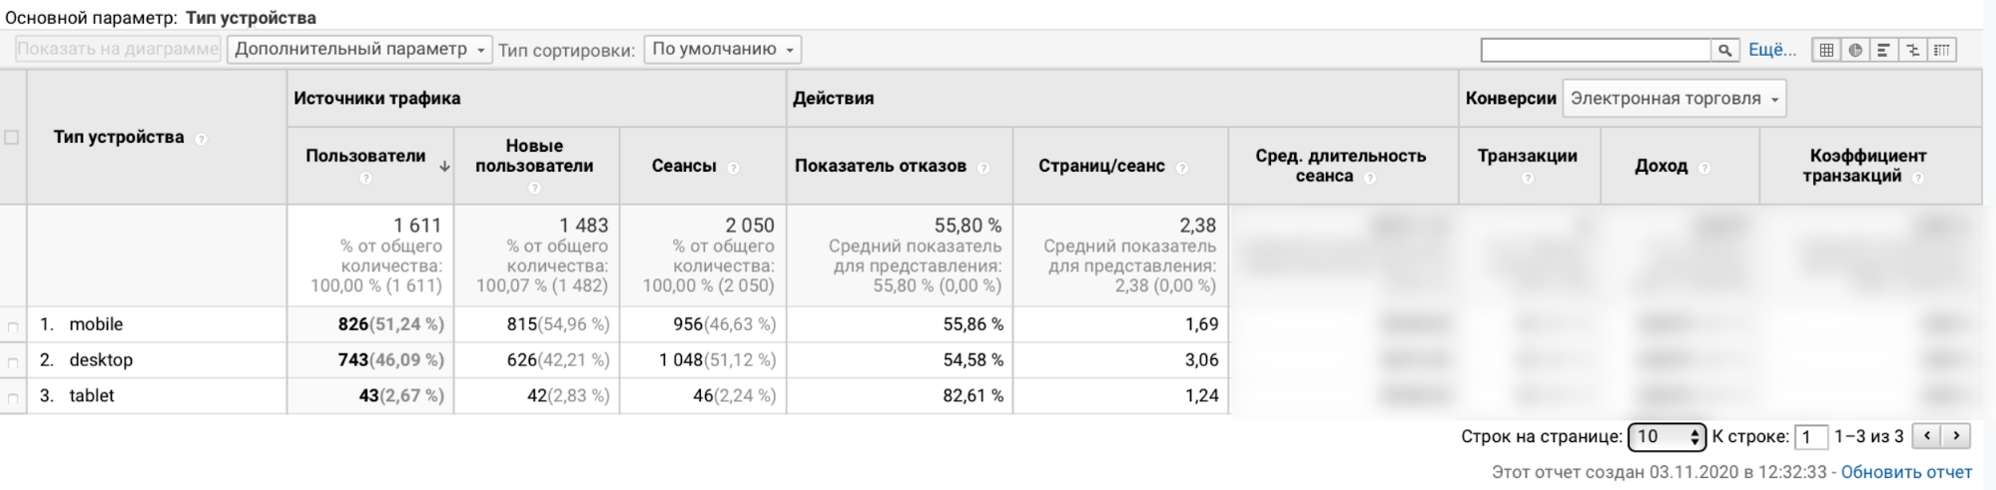Screen dimensions: 1996x490
Task: Open help icon under Новые пользователи header
Action: (x=534, y=188)
